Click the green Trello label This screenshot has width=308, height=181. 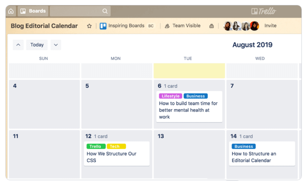pyautogui.click(x=96, y=146)
